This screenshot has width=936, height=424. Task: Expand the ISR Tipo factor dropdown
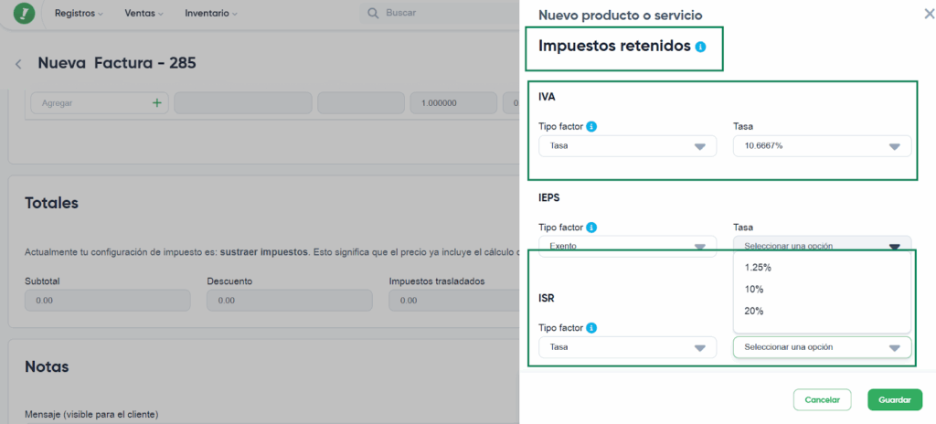click(x=627, y=347)
